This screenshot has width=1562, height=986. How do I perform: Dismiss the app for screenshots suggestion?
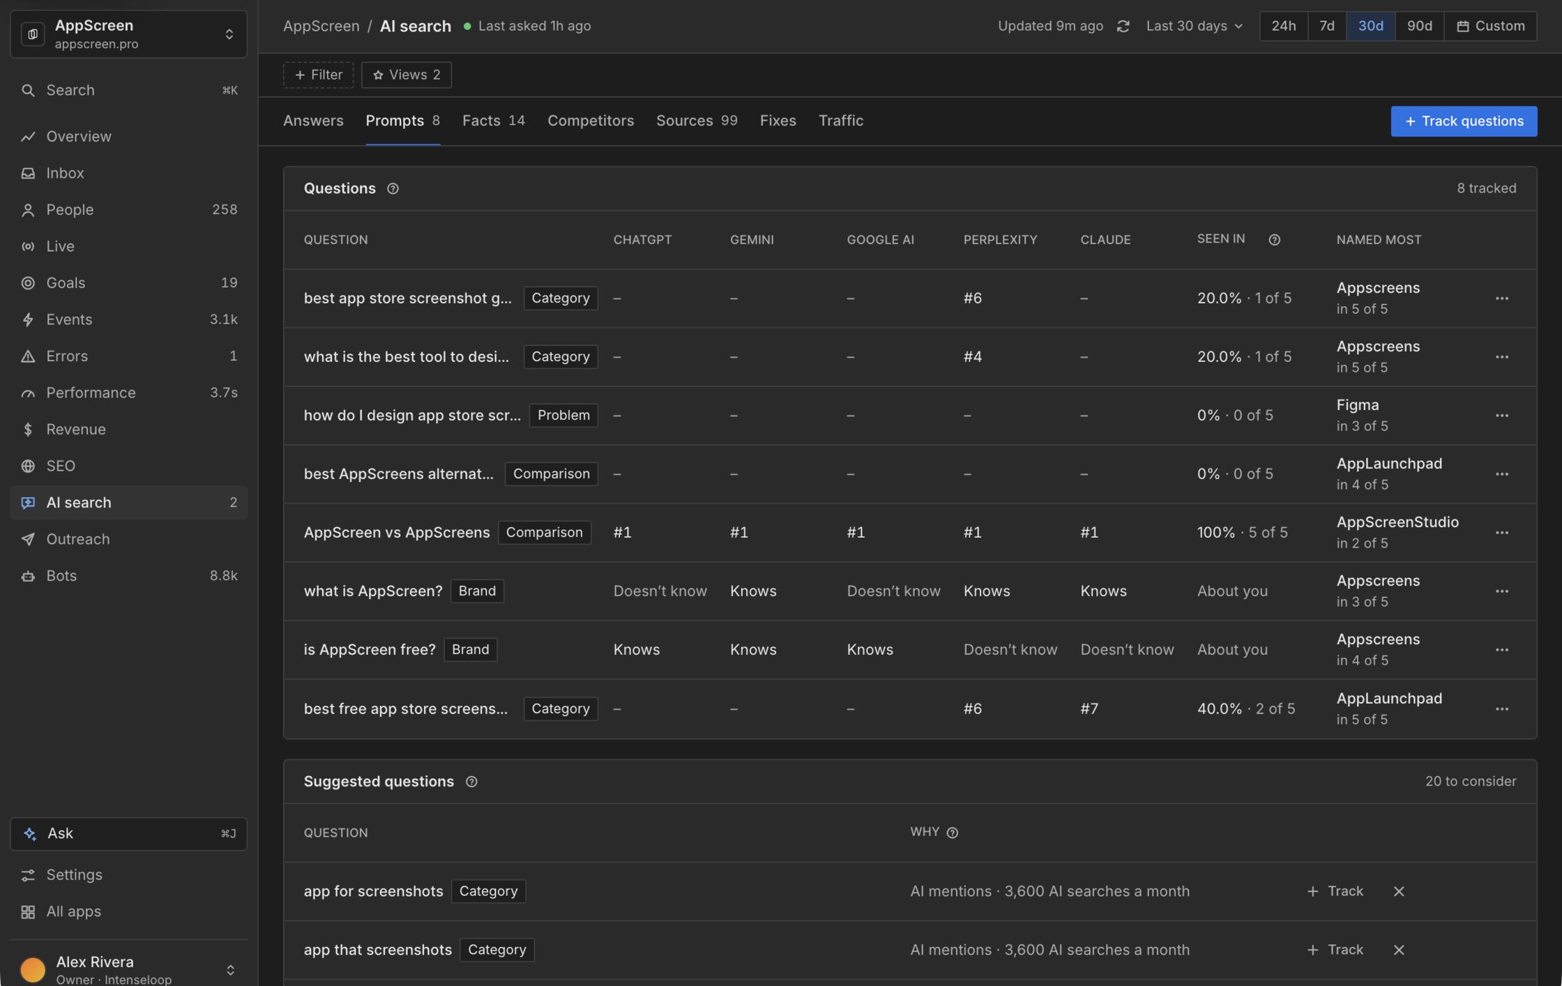1399,891
